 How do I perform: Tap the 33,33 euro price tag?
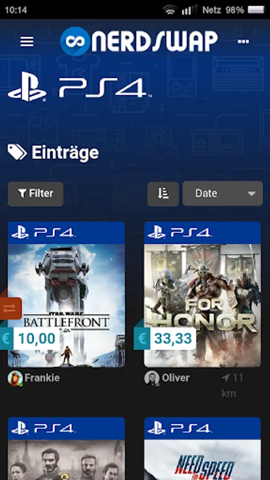tap(165, 339)
